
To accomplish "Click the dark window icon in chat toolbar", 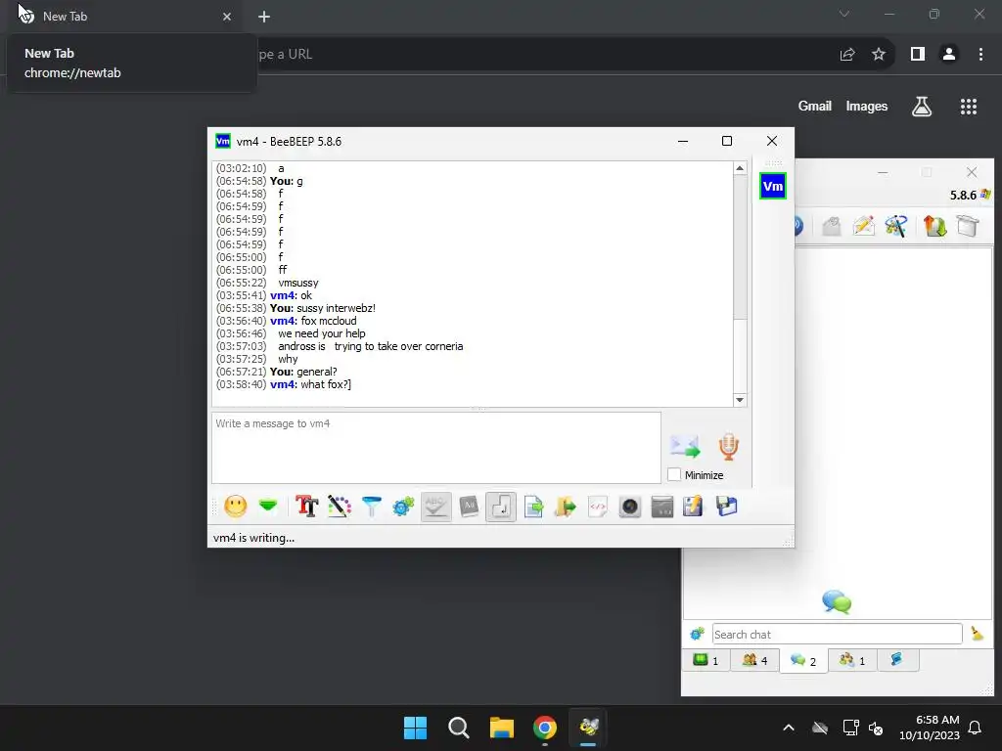I will click(662, 507).
